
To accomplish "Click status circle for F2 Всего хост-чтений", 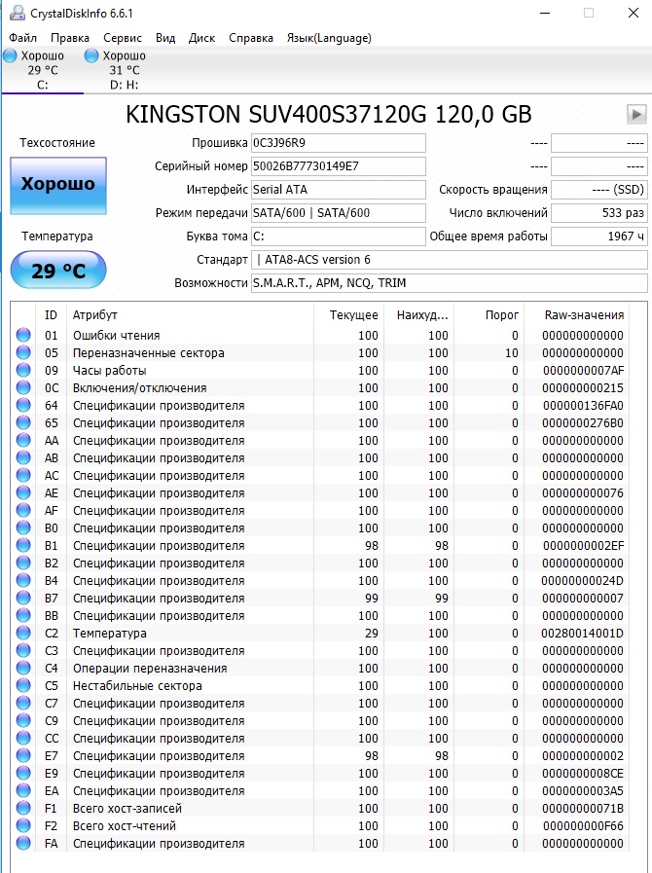I will [23, 825].
